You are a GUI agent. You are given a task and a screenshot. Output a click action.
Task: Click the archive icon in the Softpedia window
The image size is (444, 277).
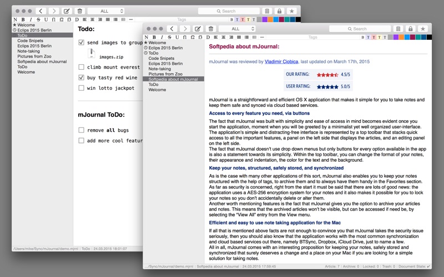pos(398,29)
